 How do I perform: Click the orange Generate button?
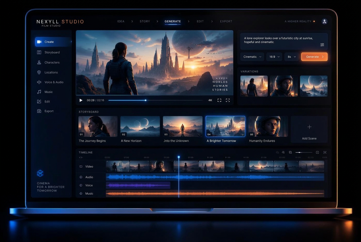(314, 57)
